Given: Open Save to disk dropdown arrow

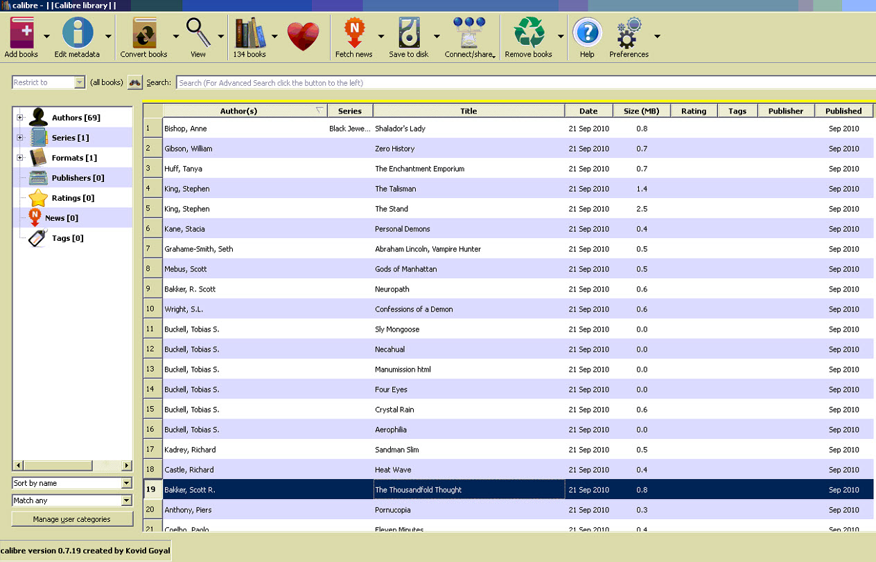Looking at the screenshot, I should point(437,36).
